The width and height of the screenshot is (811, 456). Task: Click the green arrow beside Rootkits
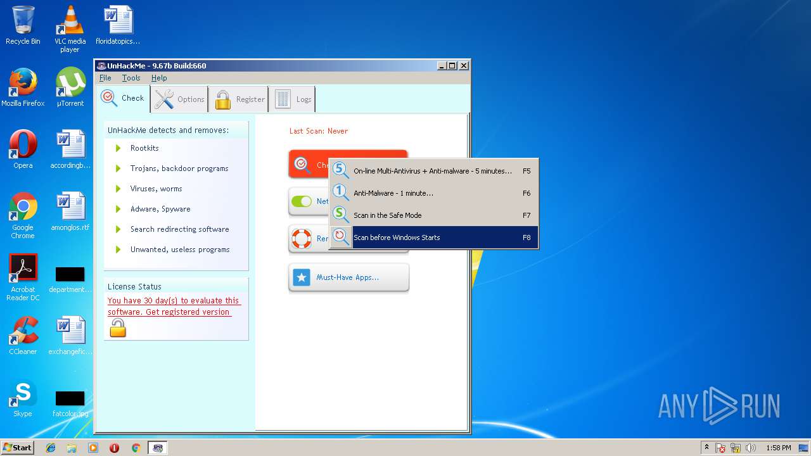118,148
